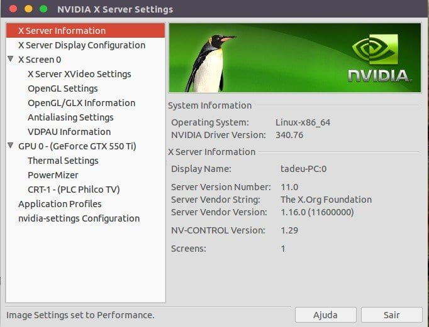The height and width of the screenshot is (327, 429).
Task: Click the NV-CONTROL version value 1.29
Action: 289,230
